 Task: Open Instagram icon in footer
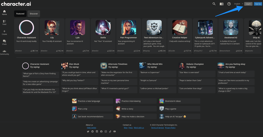click(x=106, y=131)
